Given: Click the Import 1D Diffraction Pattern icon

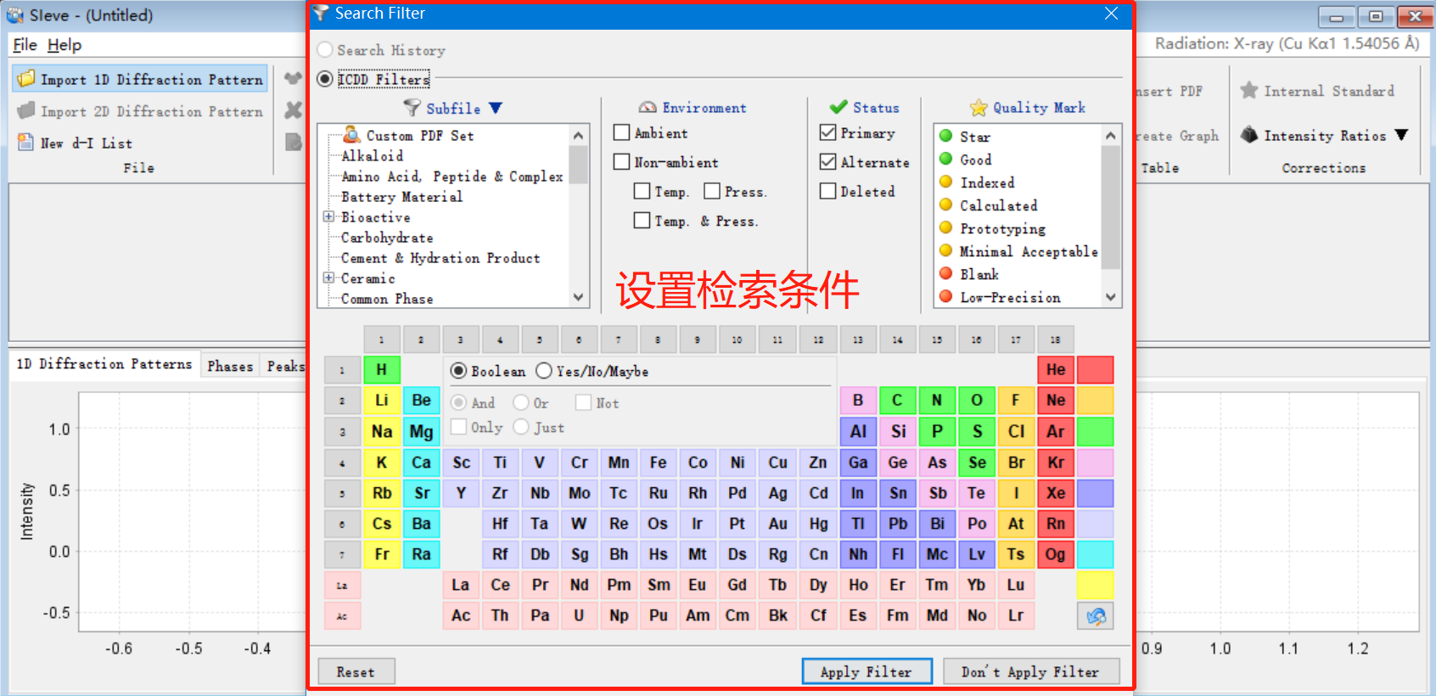Looking at the screenshot, I should (26, 79).
